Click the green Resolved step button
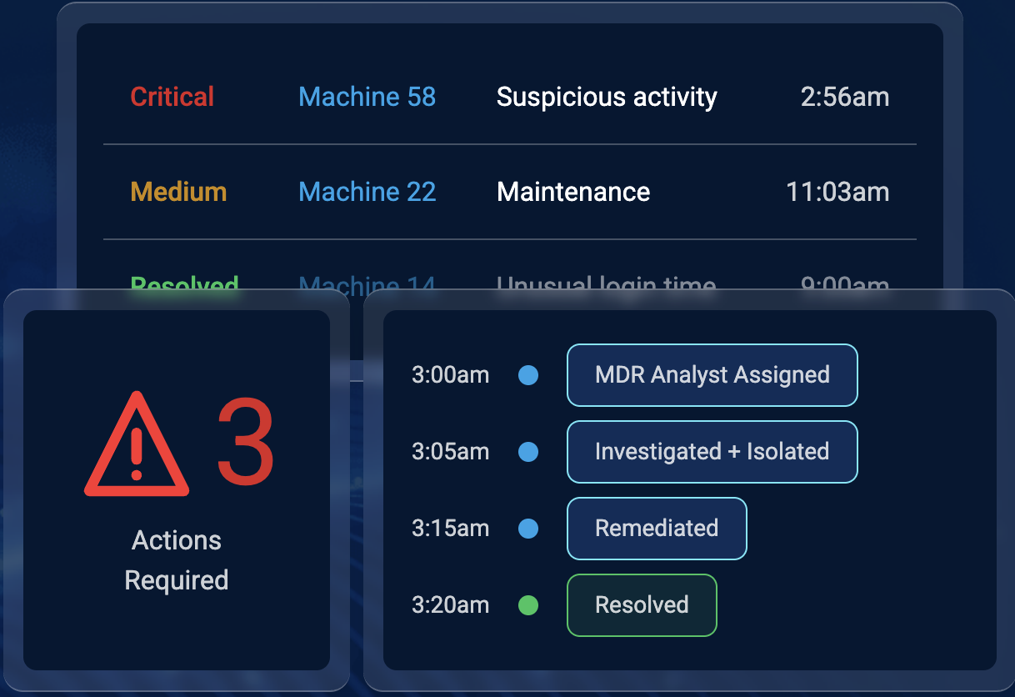This screenshot has width=1015, height=697. pos(642,605)
